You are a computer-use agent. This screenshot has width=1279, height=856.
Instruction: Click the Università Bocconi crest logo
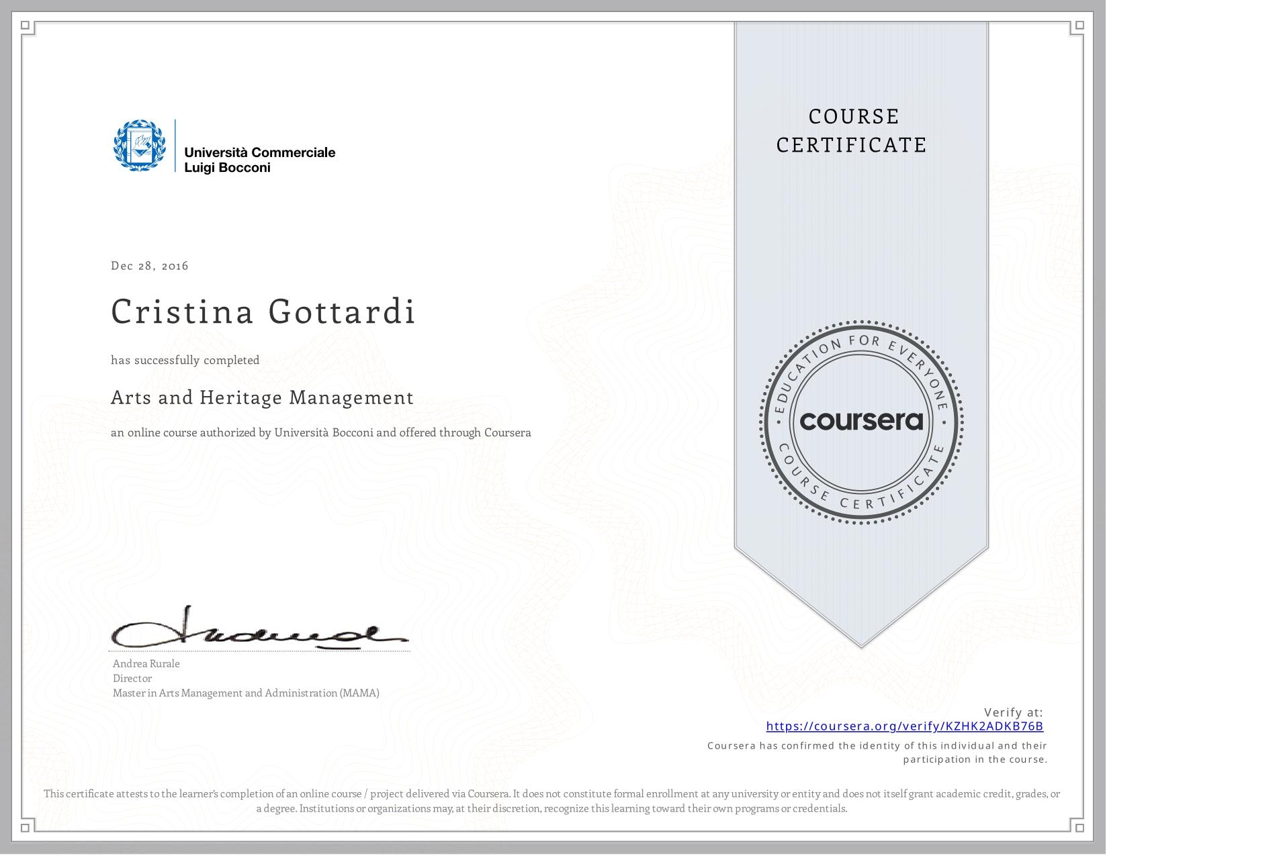[139, 146]
